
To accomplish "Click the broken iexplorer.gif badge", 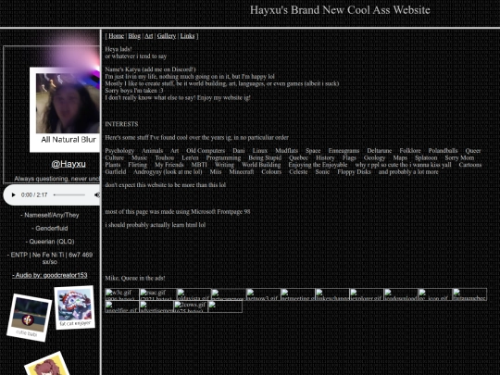I will pyautogui.click(x=367, y=294).
